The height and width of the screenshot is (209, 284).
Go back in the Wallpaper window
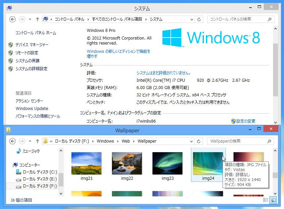tap(13, 141)
